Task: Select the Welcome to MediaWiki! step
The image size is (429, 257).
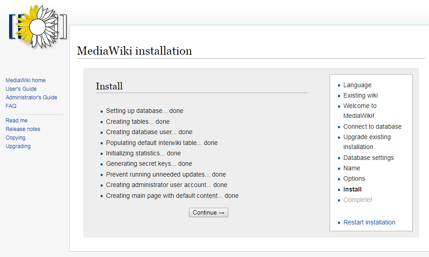Action: [360, 111]
